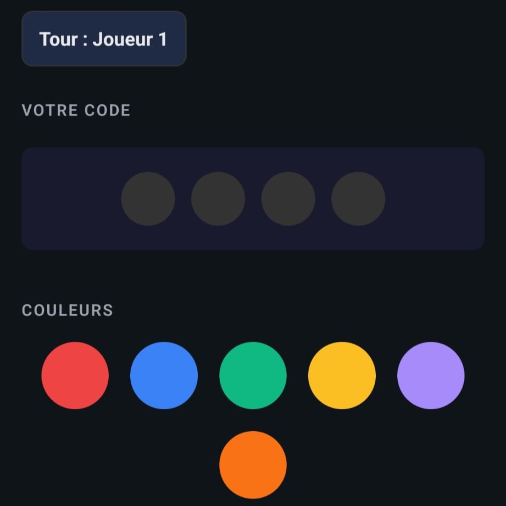Add red to your secret code
The width and height of the screenshot is (506, 506).
[x=75, y=375]
